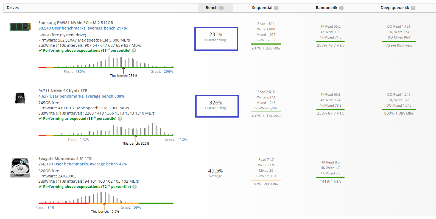
Task: Open 80,540 User benchmarks link for Samsung
Action: (82, 28)
